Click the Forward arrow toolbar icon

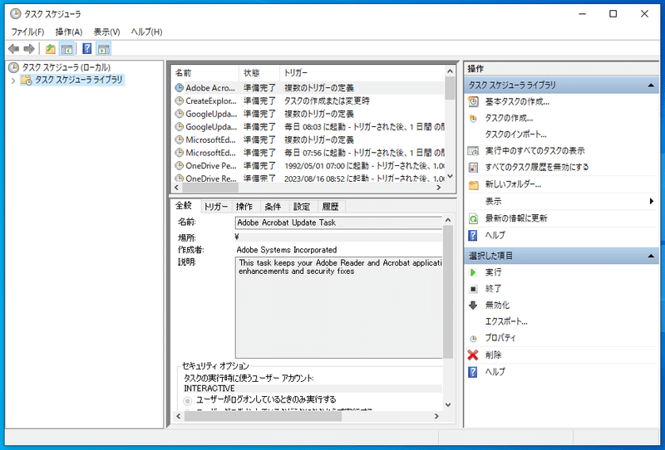[29, 49]
